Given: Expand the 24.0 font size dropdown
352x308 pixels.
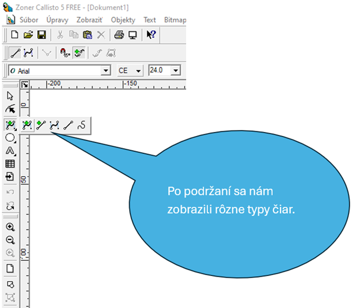Looking at the screenshot, I should tap(176, 70).
